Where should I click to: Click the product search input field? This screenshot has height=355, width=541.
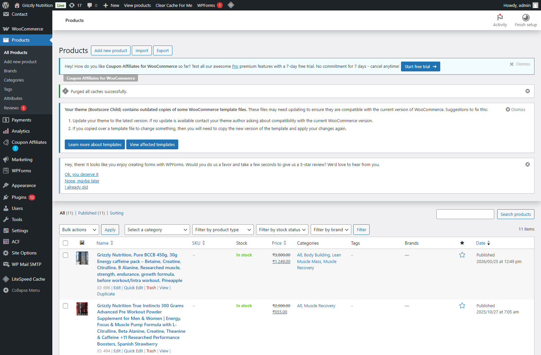[x=465, y=214]
